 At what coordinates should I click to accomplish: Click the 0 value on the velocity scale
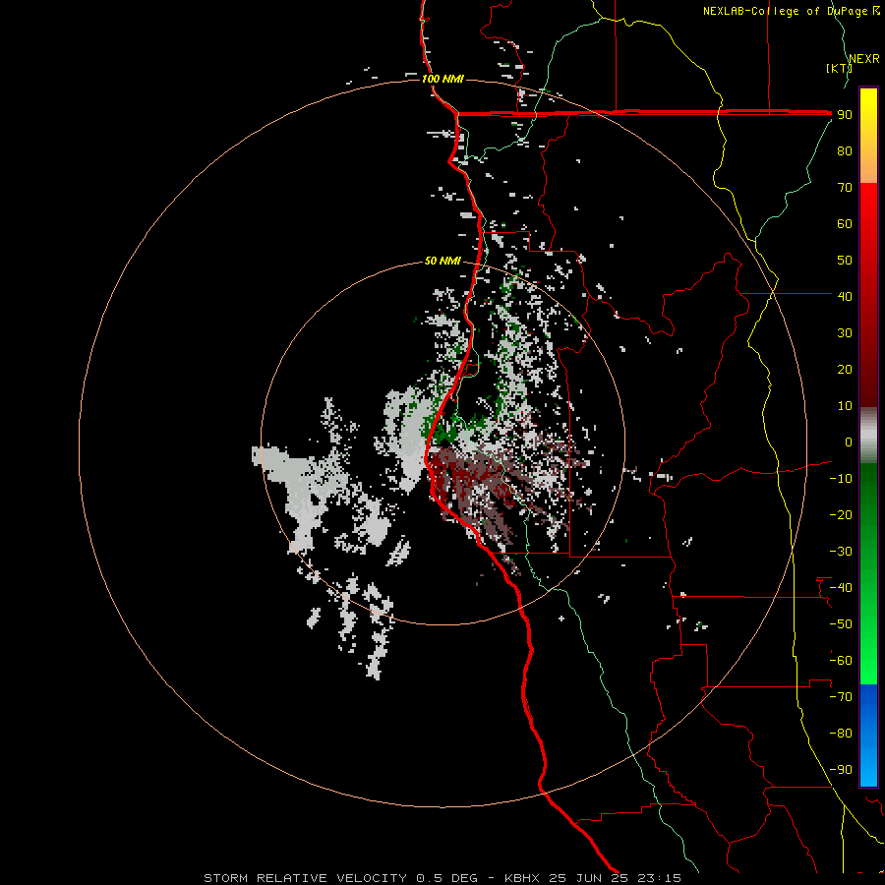coord(849,442)
